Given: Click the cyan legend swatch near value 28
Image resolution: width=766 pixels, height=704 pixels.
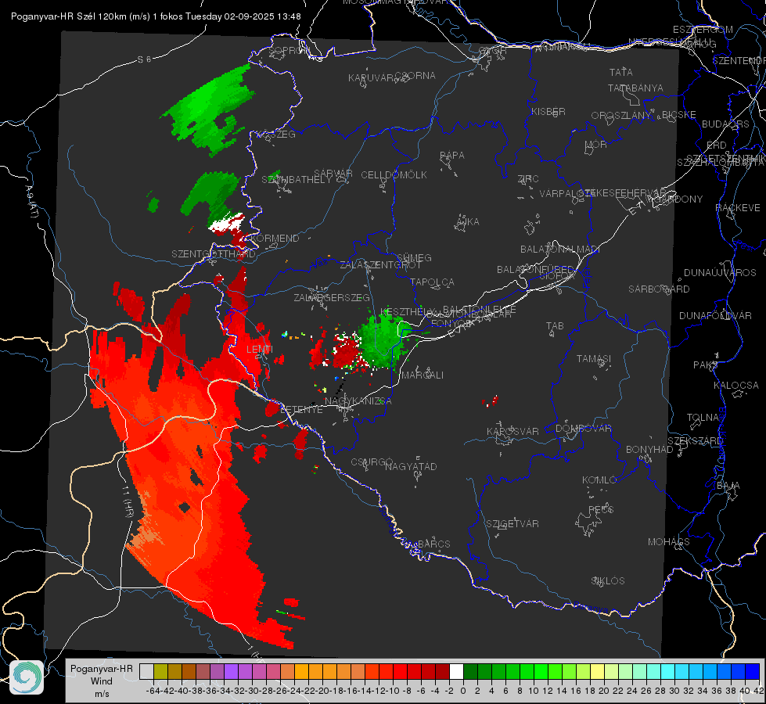Looking at the screenshot, I should (x=667, y=672).
